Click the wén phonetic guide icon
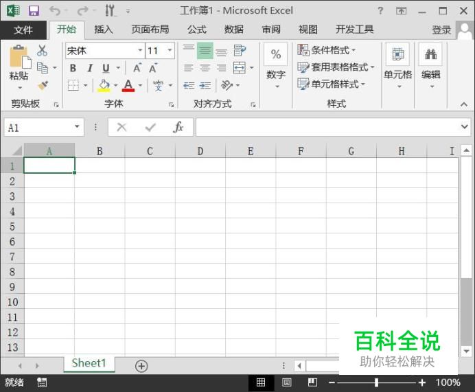The height and width of the screenshot is (392, 475). [x=158, y=85]
